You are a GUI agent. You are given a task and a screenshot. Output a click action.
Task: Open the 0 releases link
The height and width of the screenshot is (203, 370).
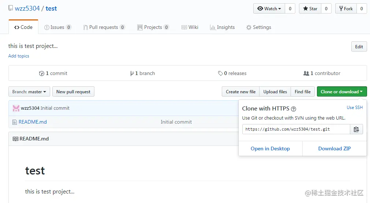pos(232,73)
